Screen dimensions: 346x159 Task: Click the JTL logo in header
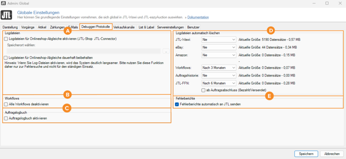point(6,15)
